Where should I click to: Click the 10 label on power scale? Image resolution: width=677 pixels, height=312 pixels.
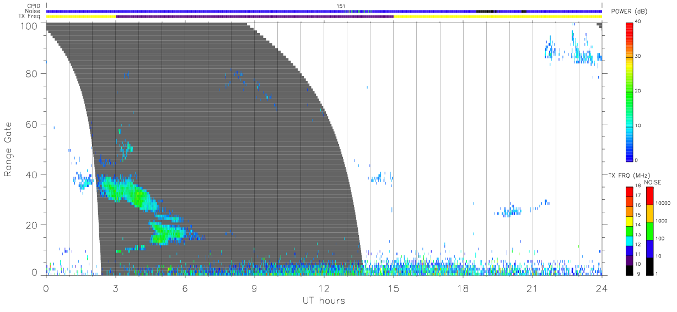[637, 125]
